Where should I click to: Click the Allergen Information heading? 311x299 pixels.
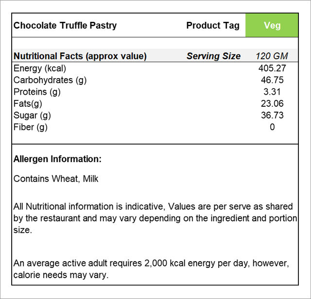pos(57,159)
